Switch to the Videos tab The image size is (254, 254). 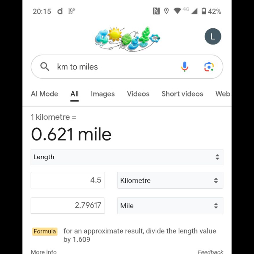[138, 94]
